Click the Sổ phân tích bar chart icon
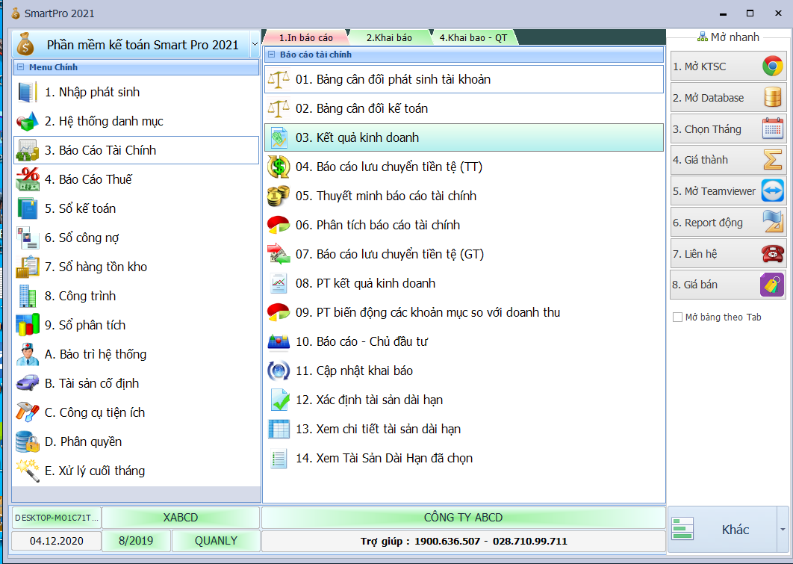The image size is (793, 564). [x=28, y=325]
